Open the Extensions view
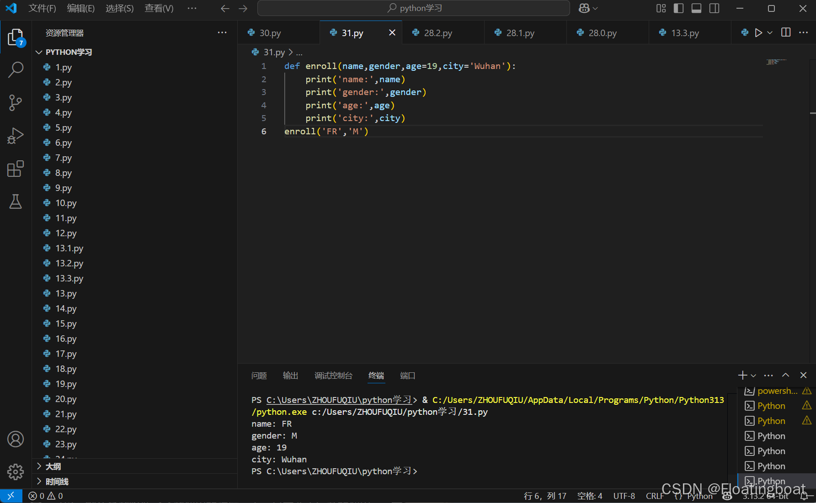This screenshot has height=503, width=816. 16,169
